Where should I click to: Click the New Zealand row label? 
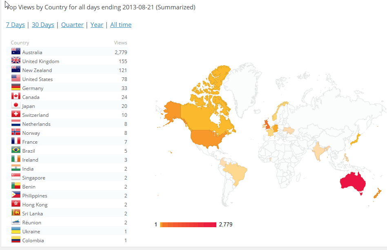[x=37, y=70]
